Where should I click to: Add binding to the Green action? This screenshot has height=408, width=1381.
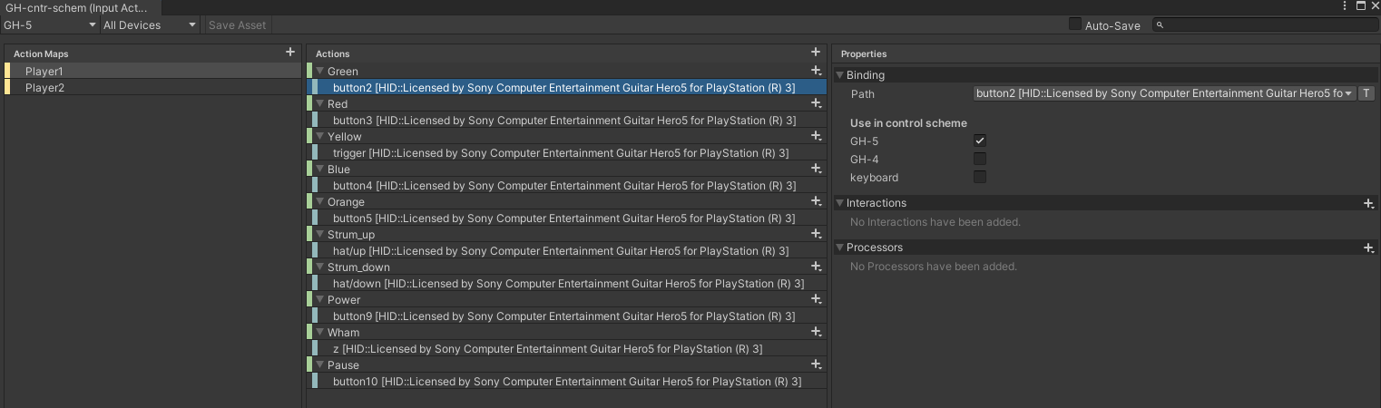pos(817,71)
